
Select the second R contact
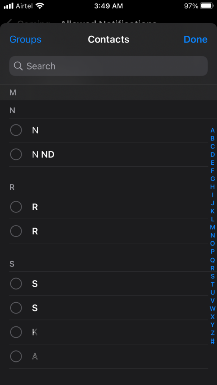click(x=108, y=231)
